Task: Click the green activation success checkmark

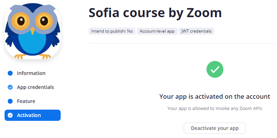Action: click(x=215, y=69)
